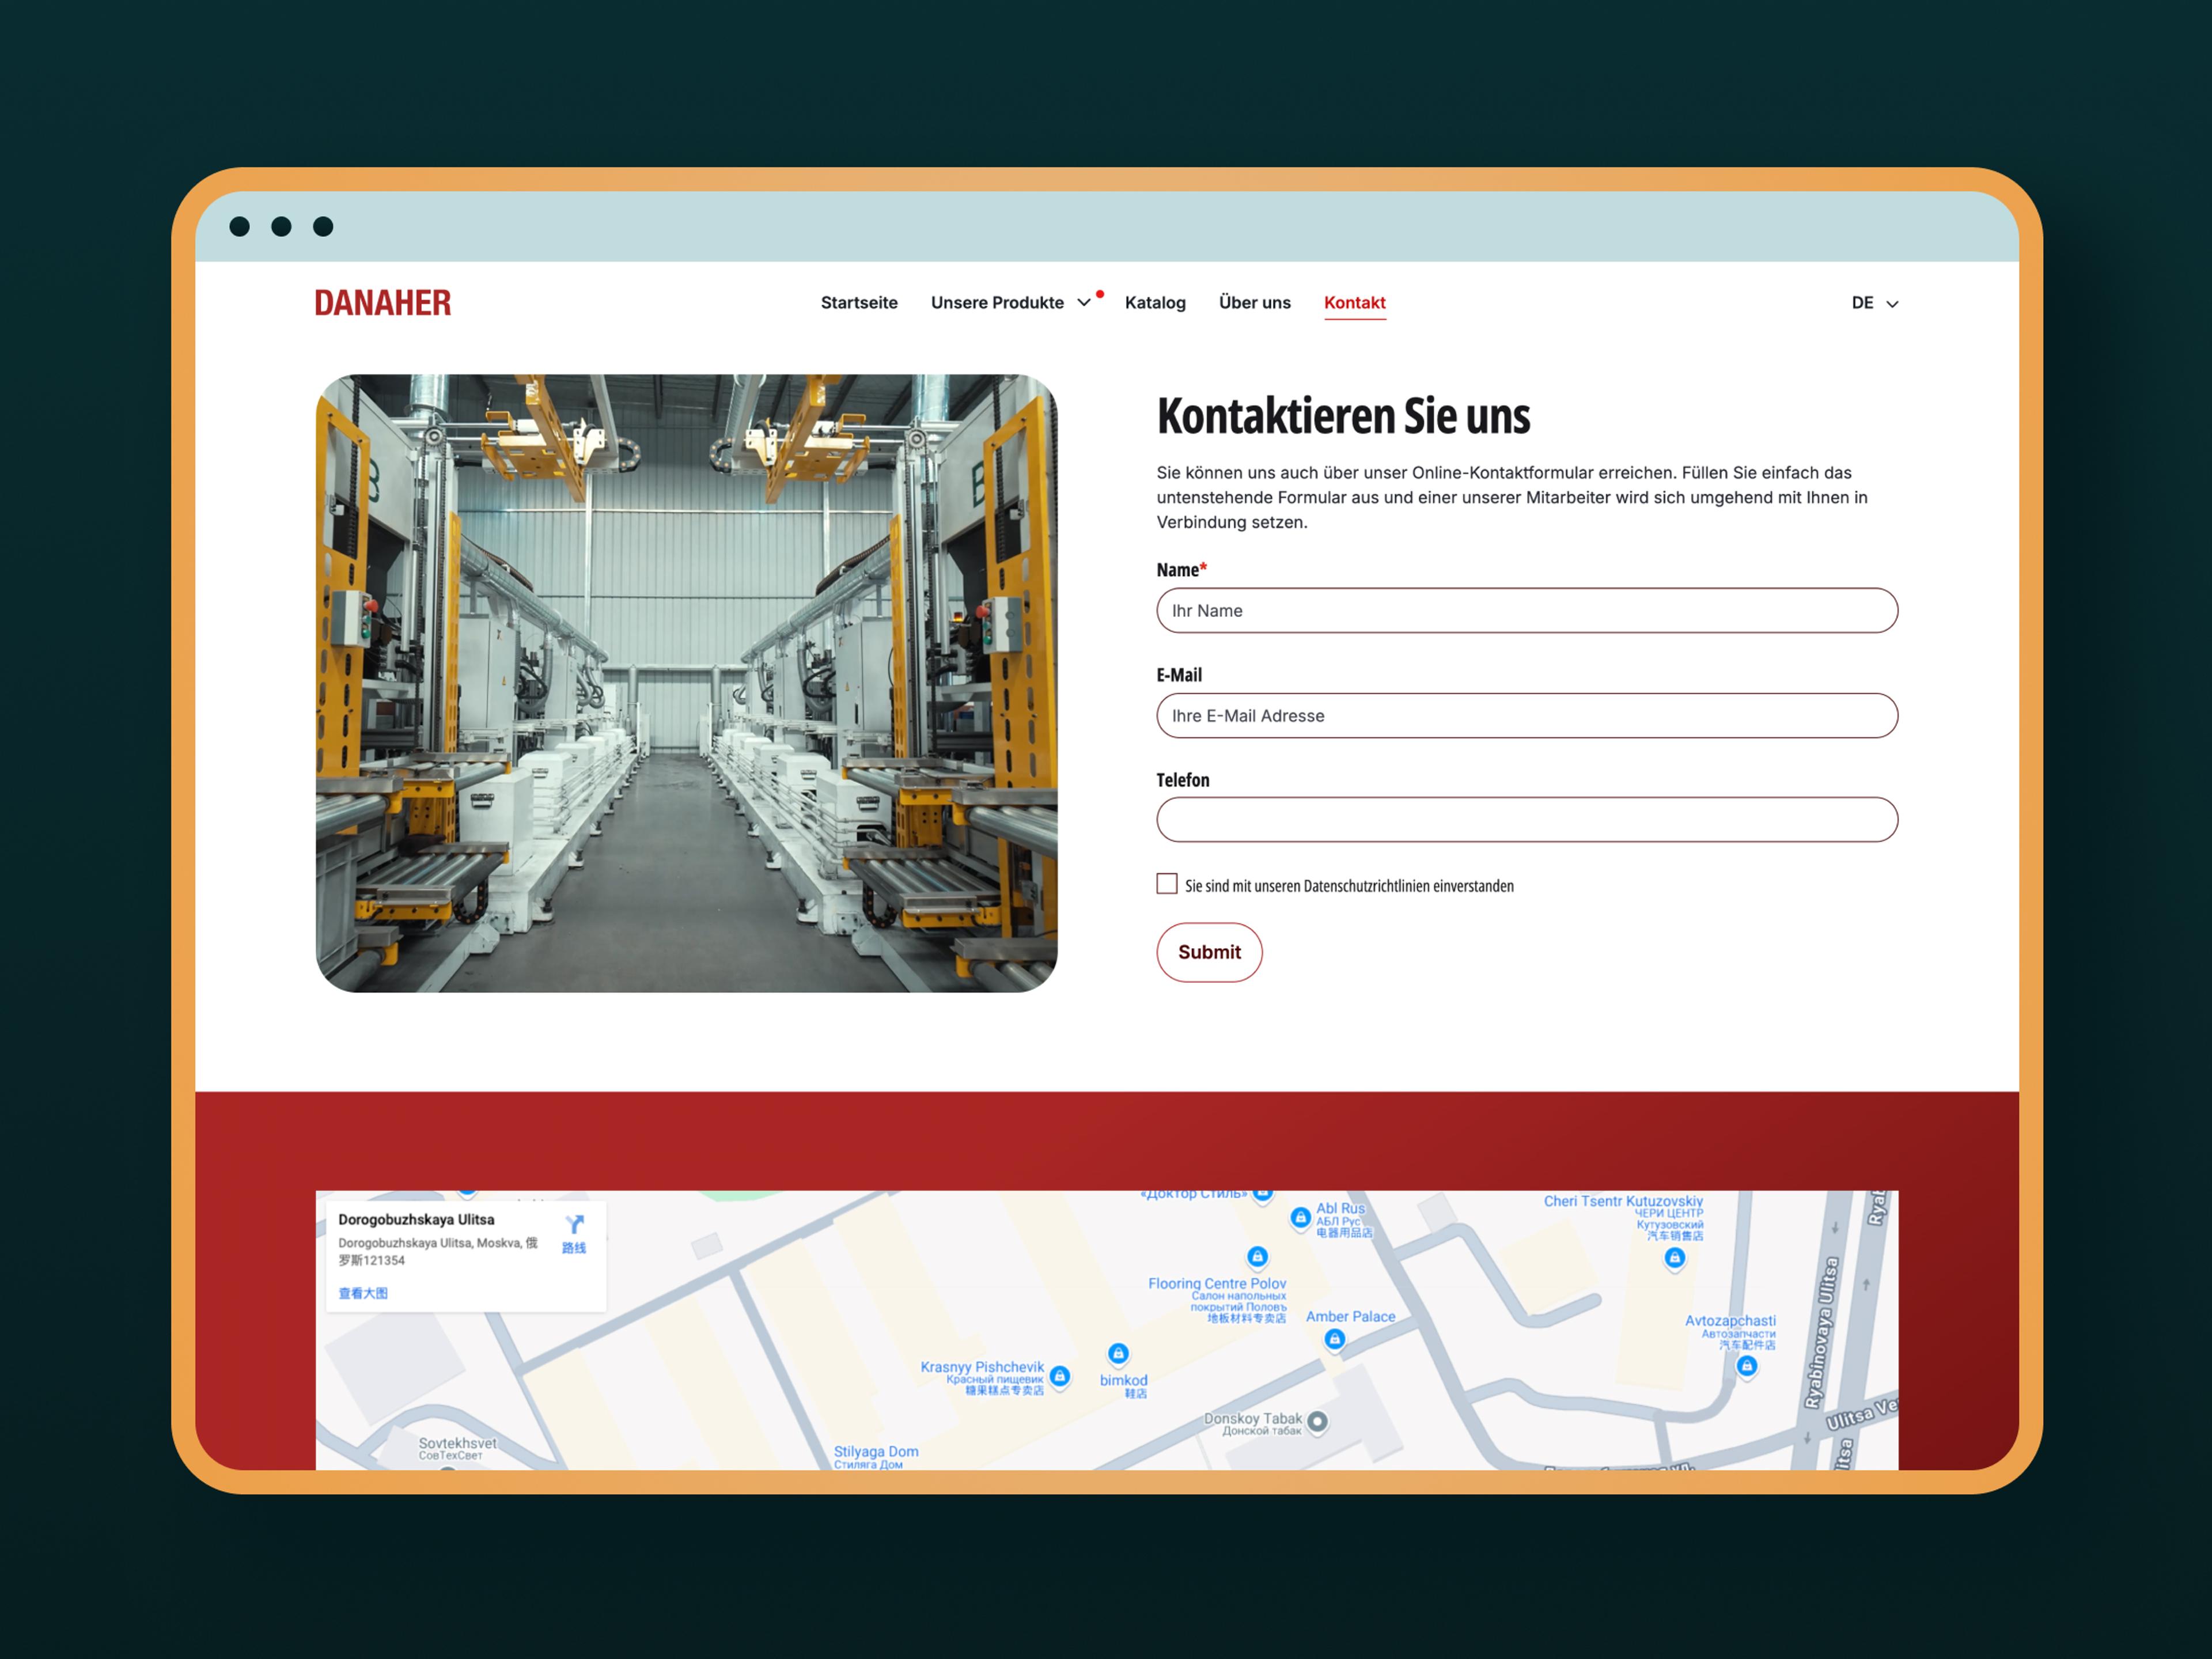
Task: Open the DE language selector
Action: point(1873,303)
